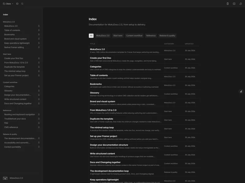This screenshot has height=183, width=245.
Task: Open The development documentation loop row
Action: tap(144, 173)
